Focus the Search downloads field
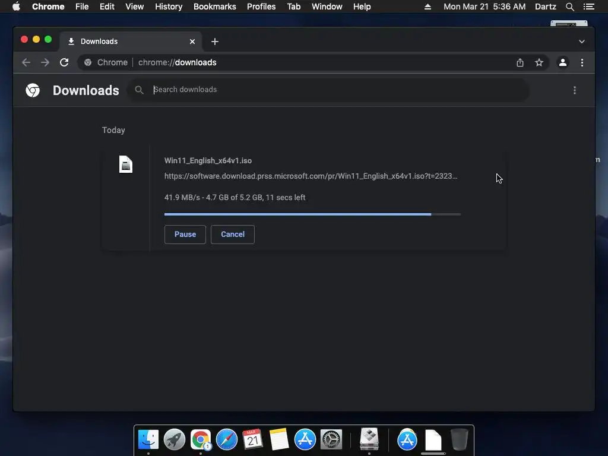 pos(329,90)
